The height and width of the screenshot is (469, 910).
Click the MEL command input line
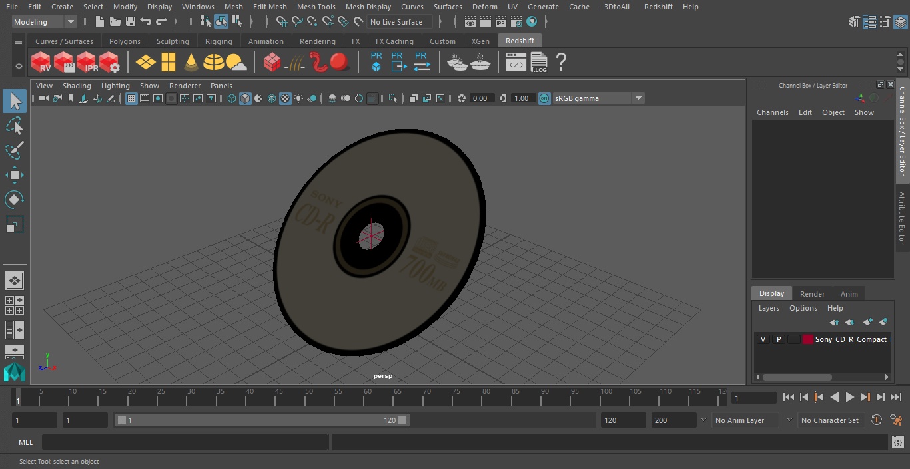(x=185, y=442)
